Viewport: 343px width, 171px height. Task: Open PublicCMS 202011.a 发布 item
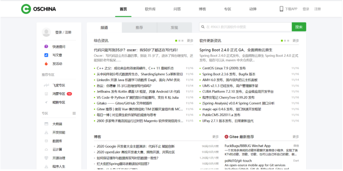221,115
